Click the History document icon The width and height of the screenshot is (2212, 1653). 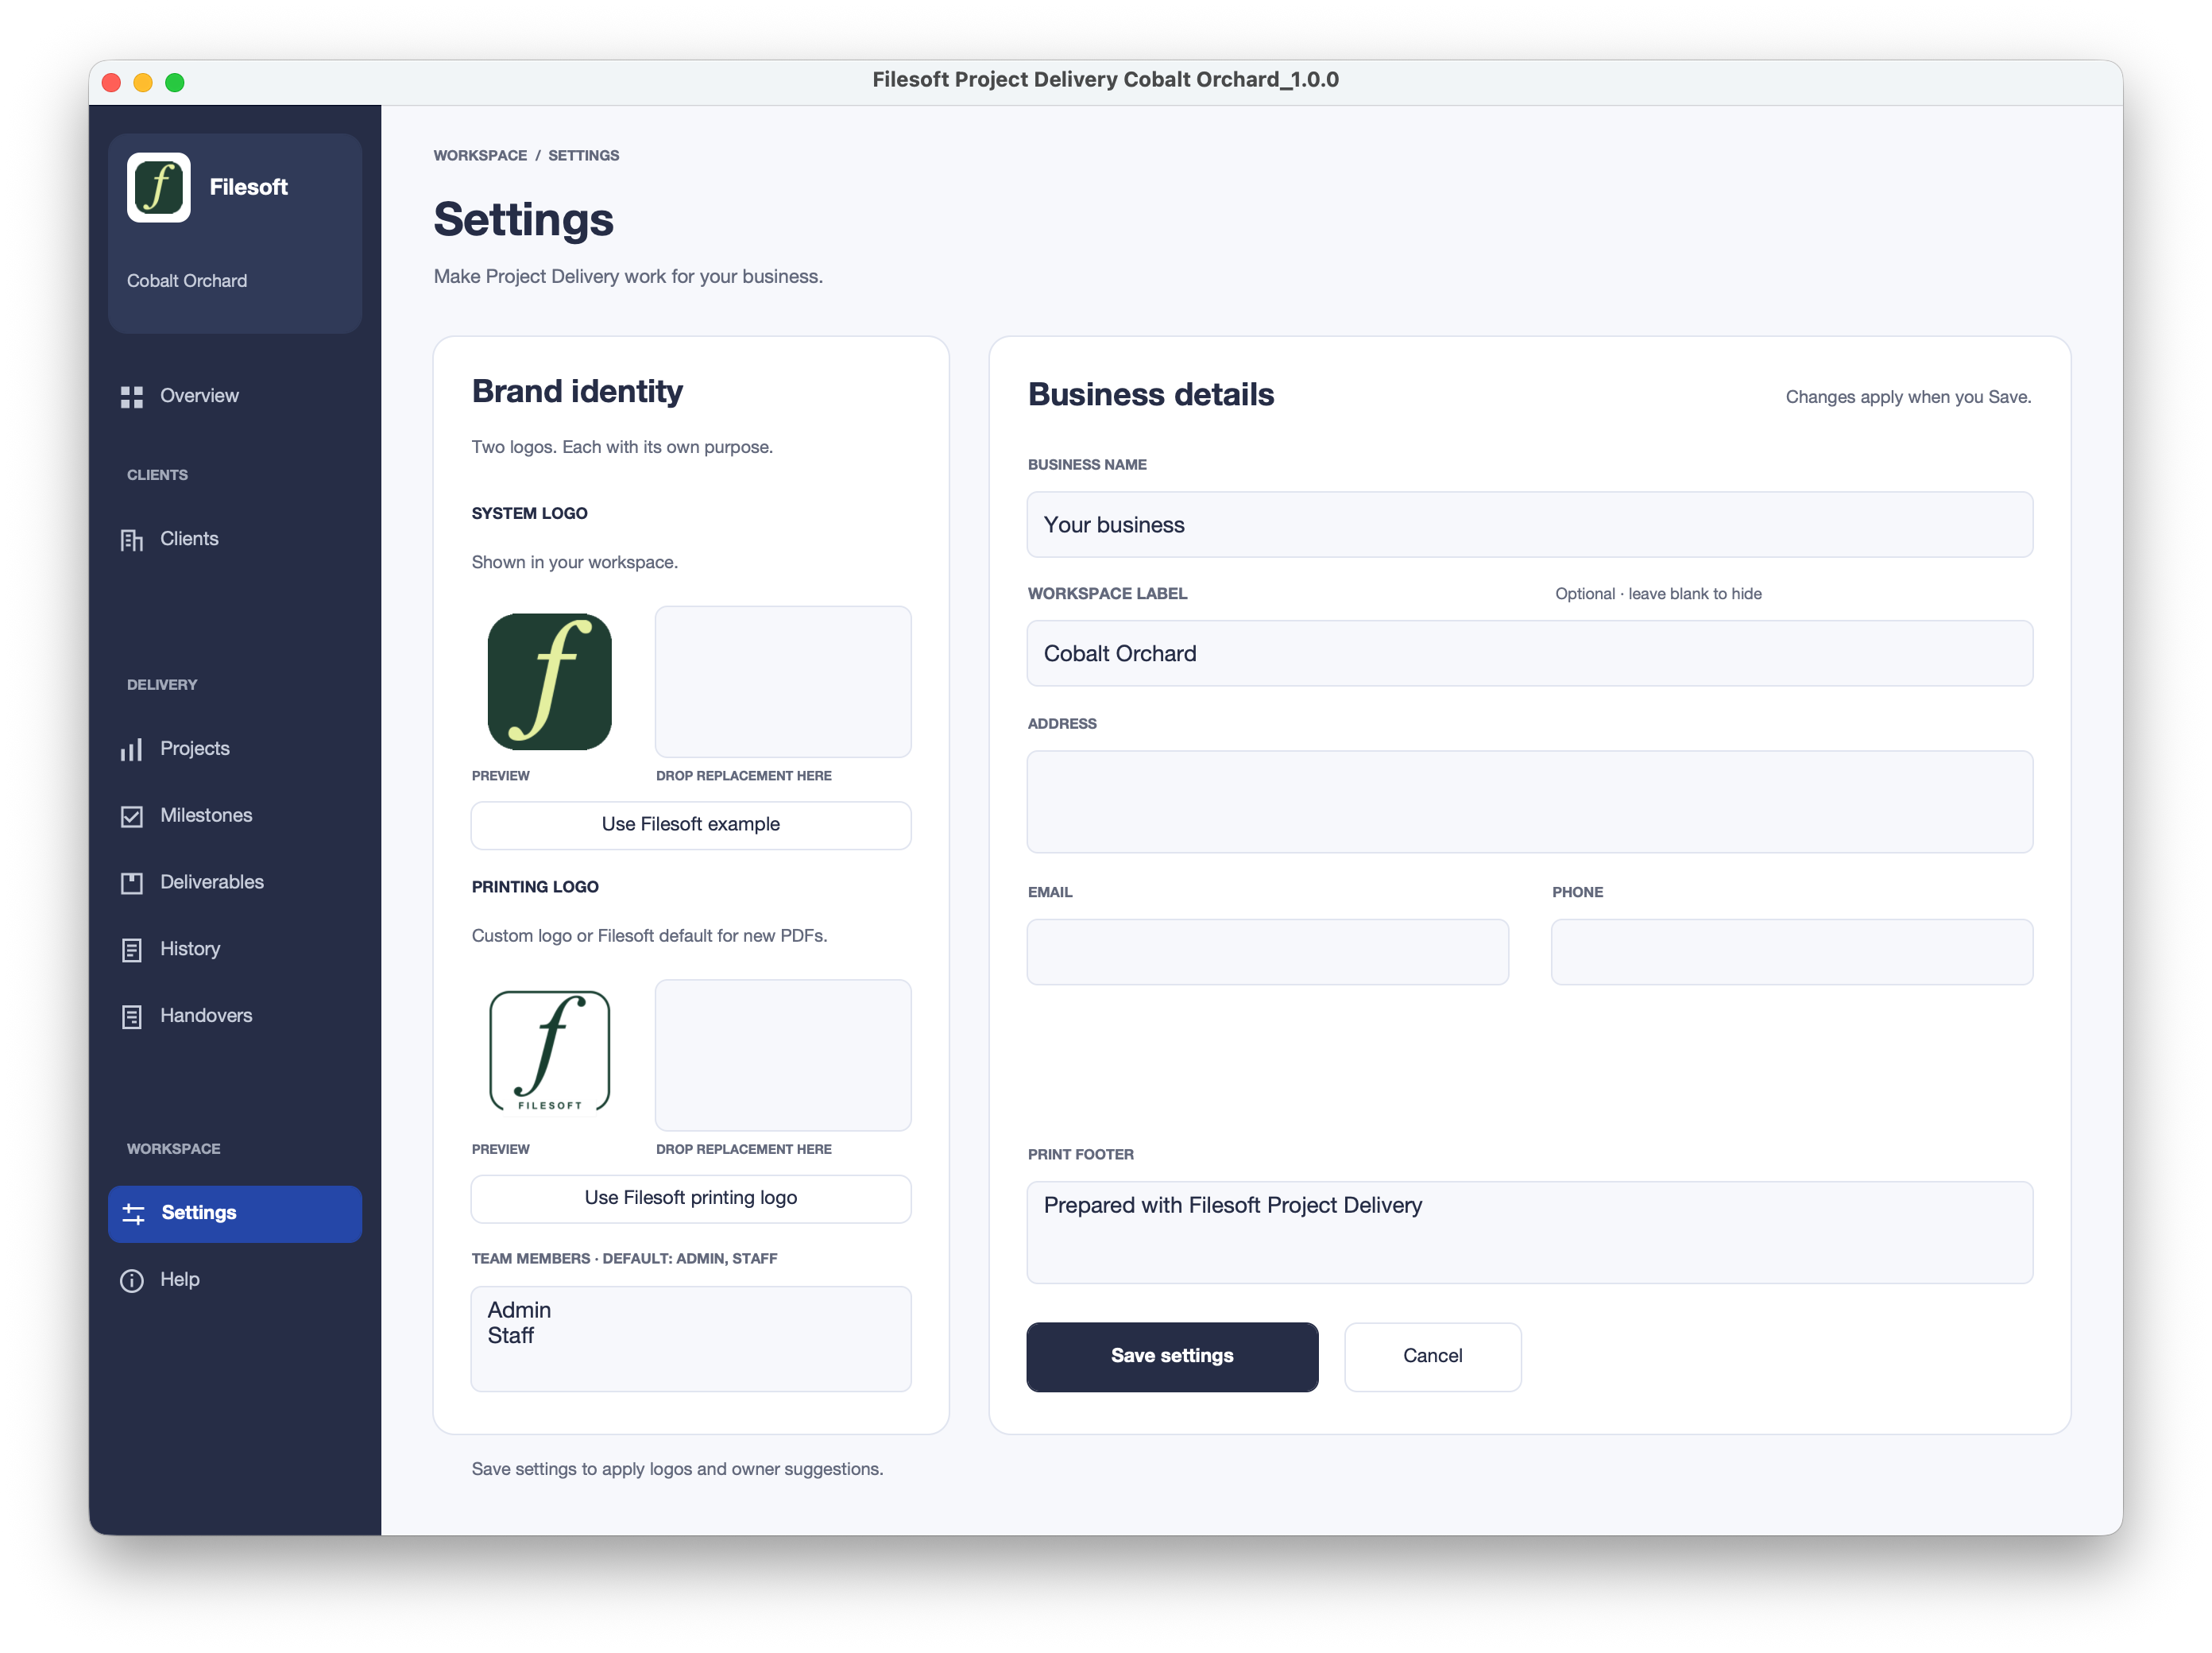131,949
